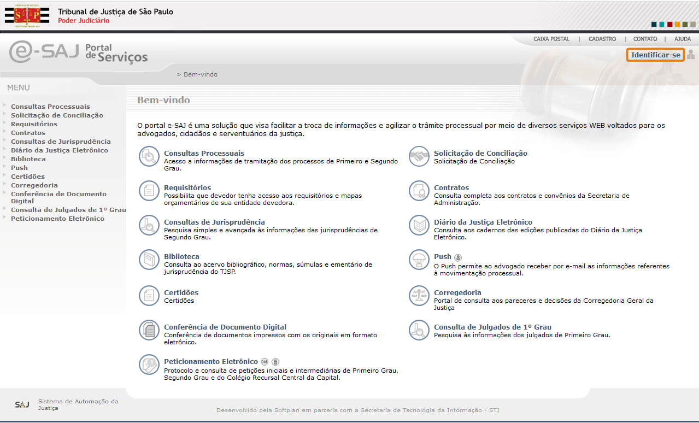Screen dimensions: 699x423
Task: Click the Sistema de Automação da Justiça footer text
Action: point(78,405)
